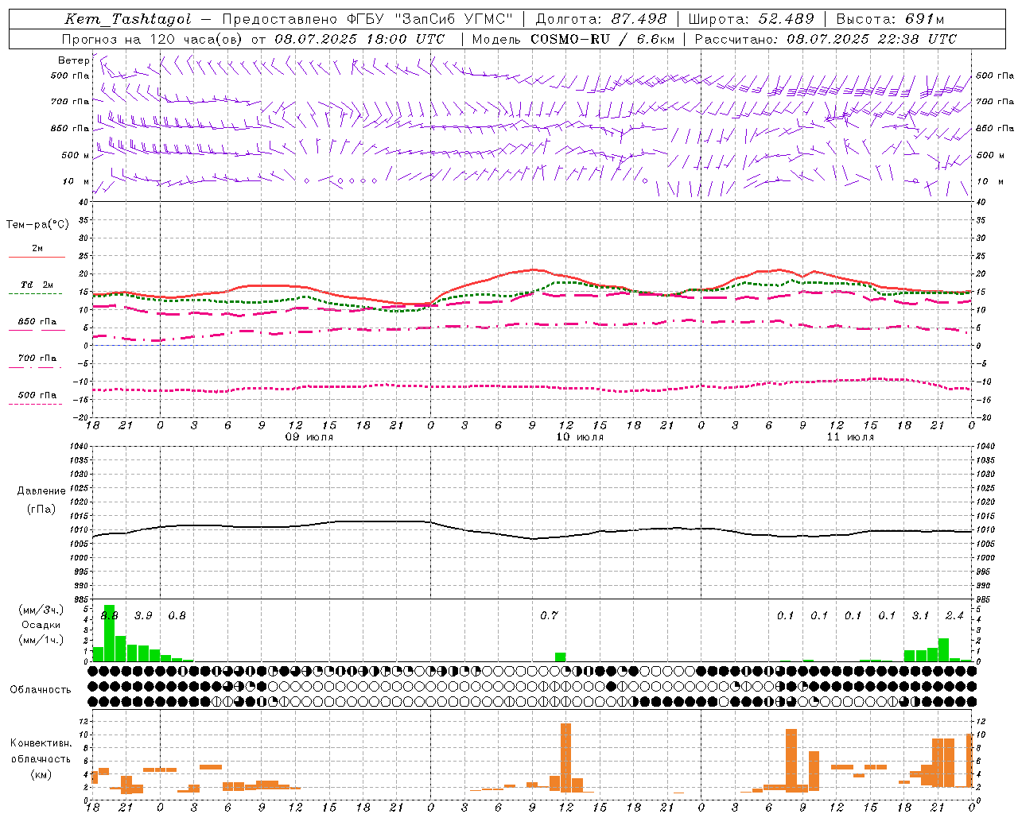Click the (мм/1ч.) unit label

(x=41, y=640)
